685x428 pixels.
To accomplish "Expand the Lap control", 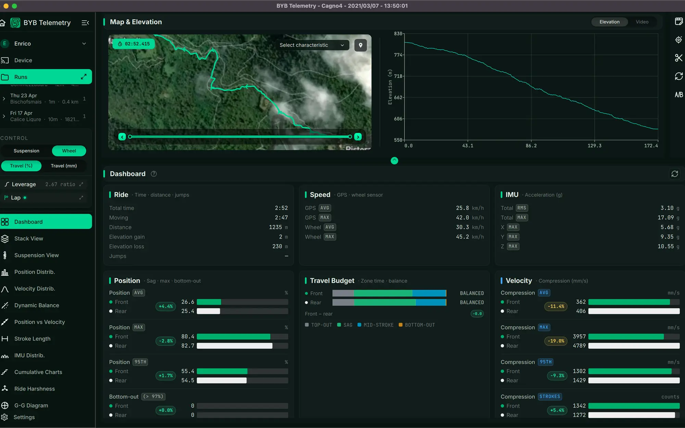I will (81, 198).
